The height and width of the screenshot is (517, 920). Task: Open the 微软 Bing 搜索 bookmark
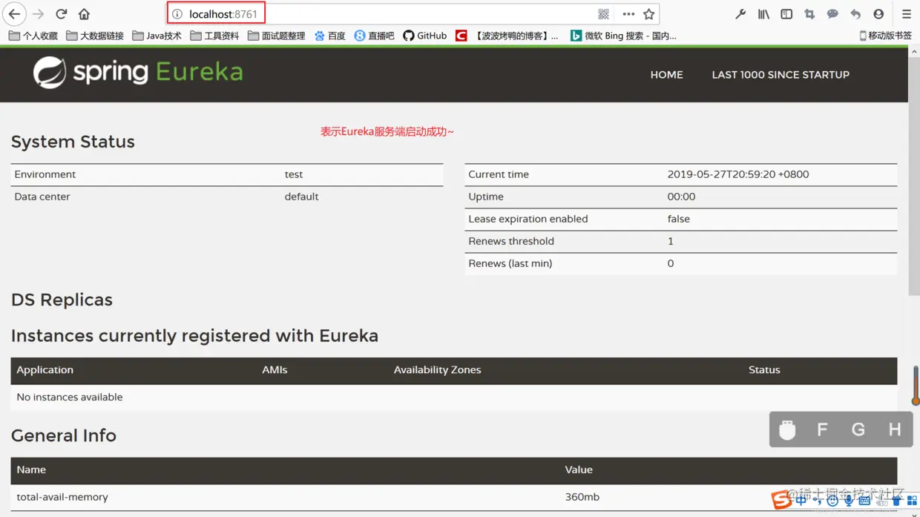click(x=623, y=36)
